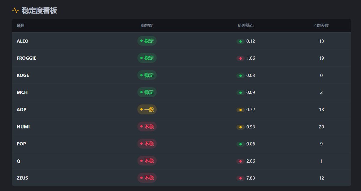Viewport: 361px width, 191px height.
Task: Click the 4倍天数 value 0 for KOGE
Action: click(x=321, y=75)
